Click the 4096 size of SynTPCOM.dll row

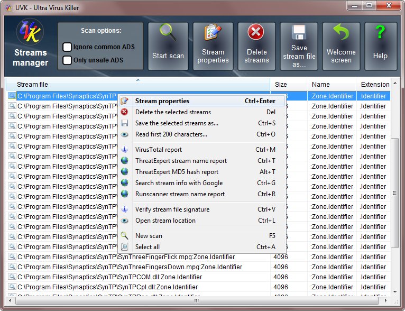tap(281, 277)
